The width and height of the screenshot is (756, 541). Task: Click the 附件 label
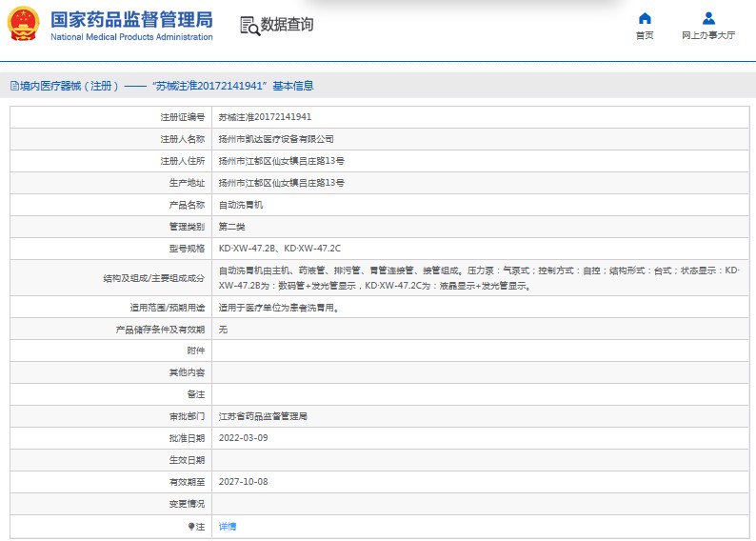coord(196,351)
